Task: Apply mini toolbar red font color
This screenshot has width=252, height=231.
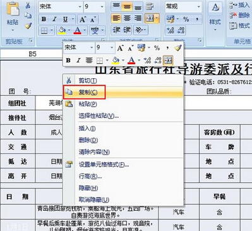Action: [131, 61]
